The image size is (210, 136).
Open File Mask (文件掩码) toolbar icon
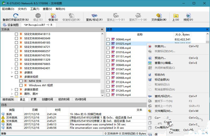click(x=159, y=15)
